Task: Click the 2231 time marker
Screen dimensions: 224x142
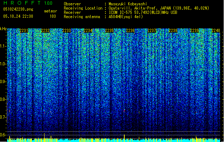Action: click(x=24, y=31)
